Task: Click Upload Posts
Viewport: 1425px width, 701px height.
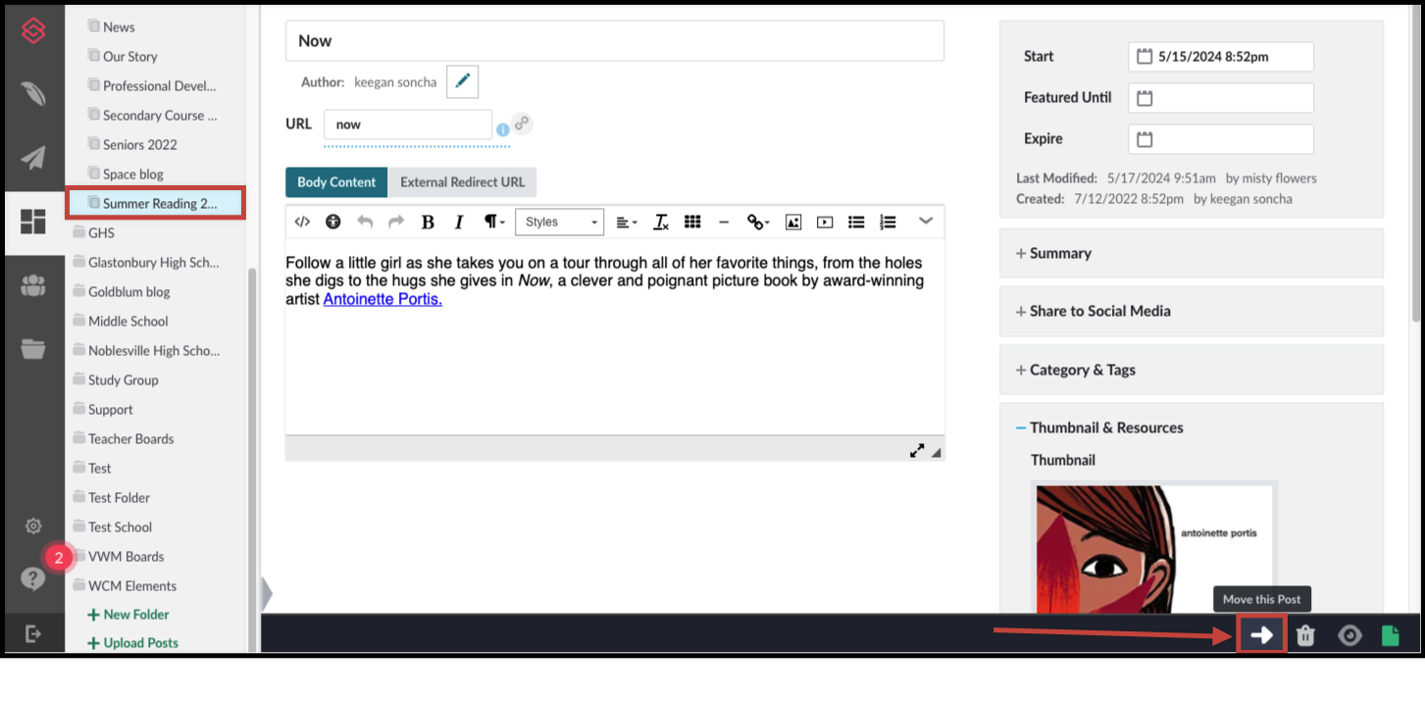Action: tap(133, 643)
